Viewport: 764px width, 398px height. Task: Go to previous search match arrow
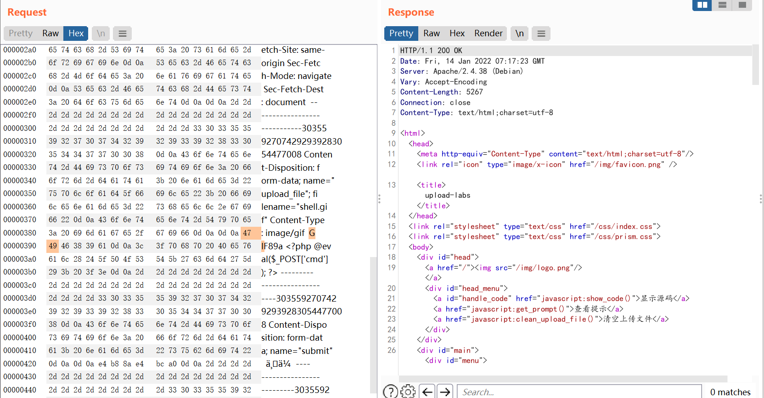tap(427, 392)
